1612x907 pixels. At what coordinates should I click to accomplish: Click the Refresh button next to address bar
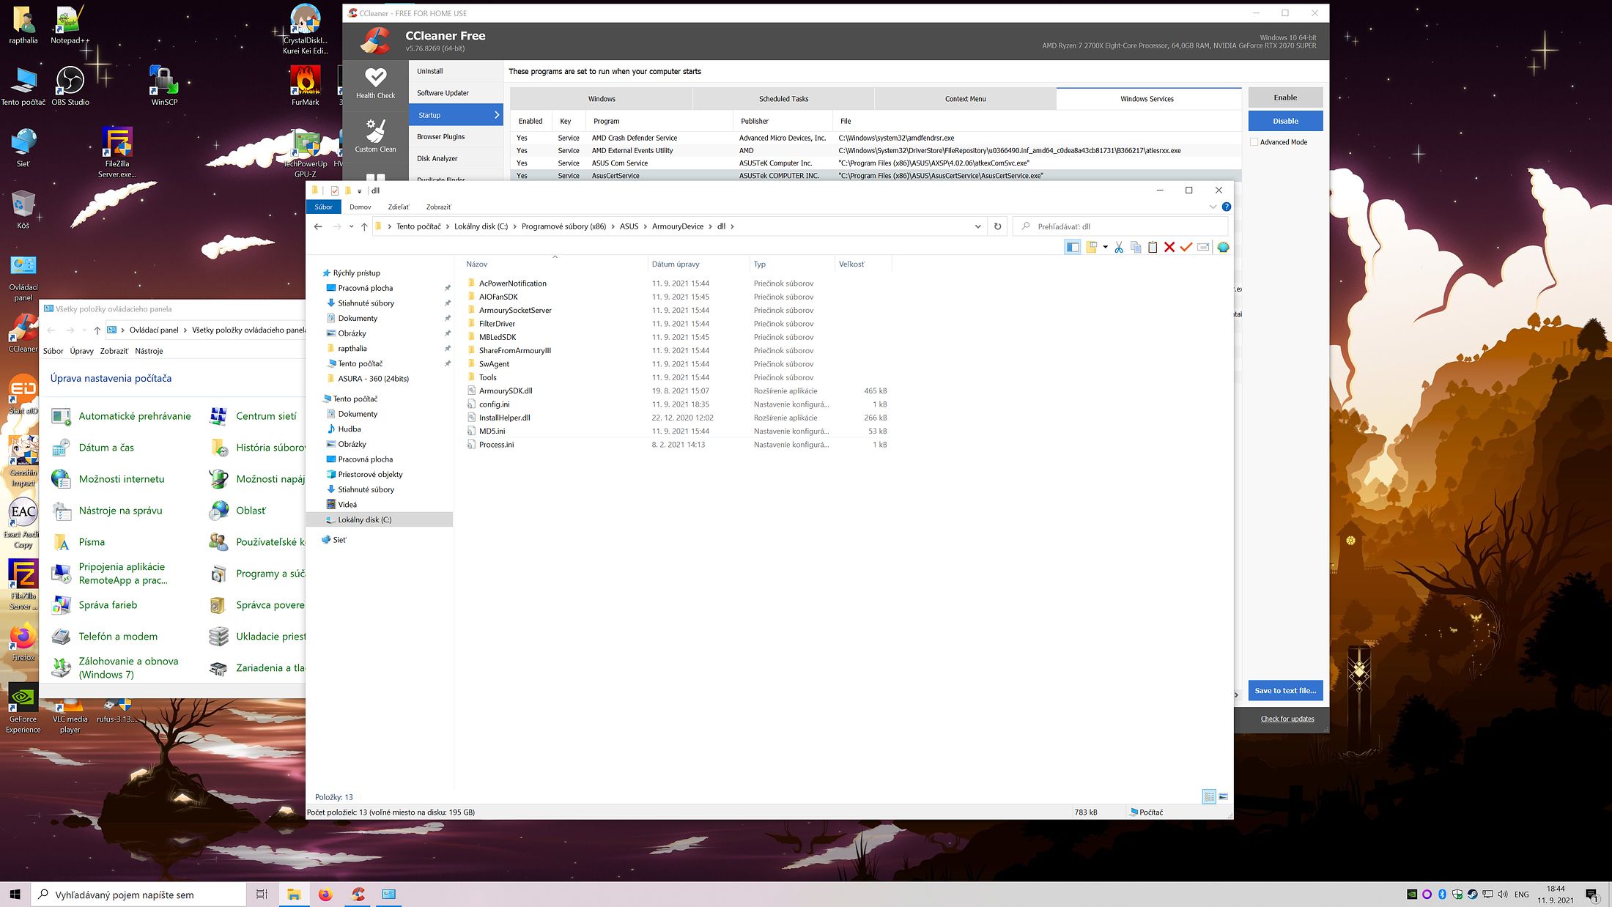(997, 226)
